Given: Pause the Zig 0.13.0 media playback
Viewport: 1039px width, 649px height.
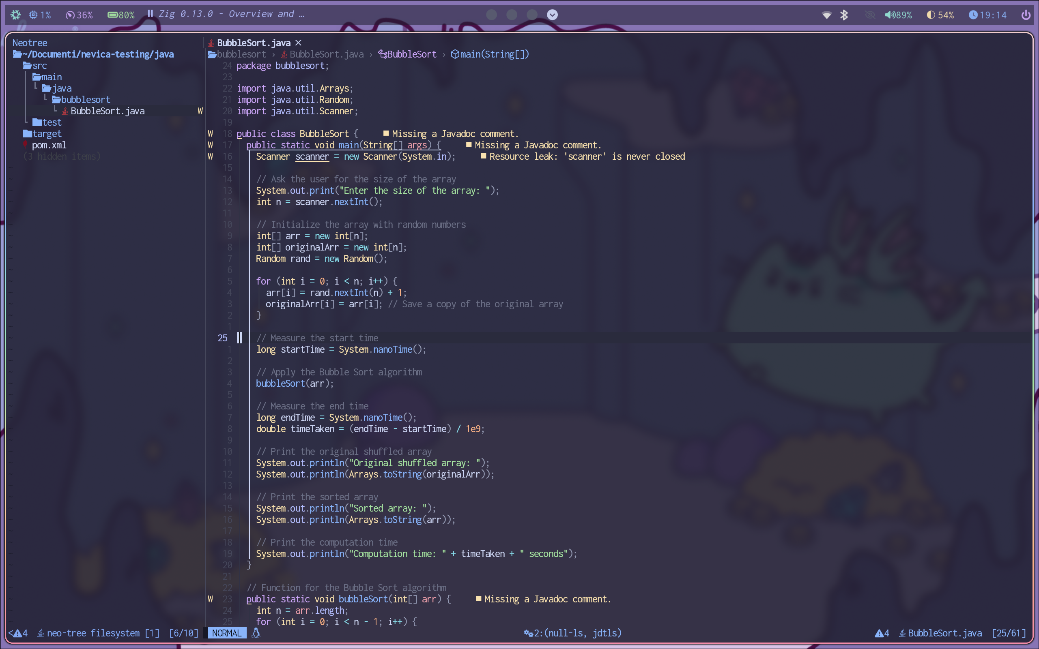Looking at the screenshot, I should (150, 14).
